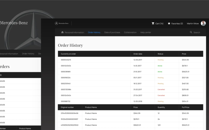The width and height of the screenshot is (209, 130).
Task: Go to the Date of purchase tab
Action: click(x=112, y=32)
